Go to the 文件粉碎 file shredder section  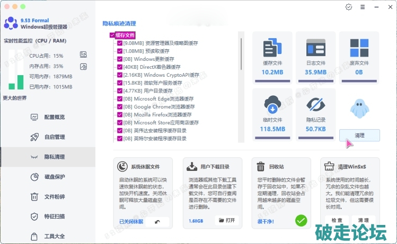(x=54, y=197)
